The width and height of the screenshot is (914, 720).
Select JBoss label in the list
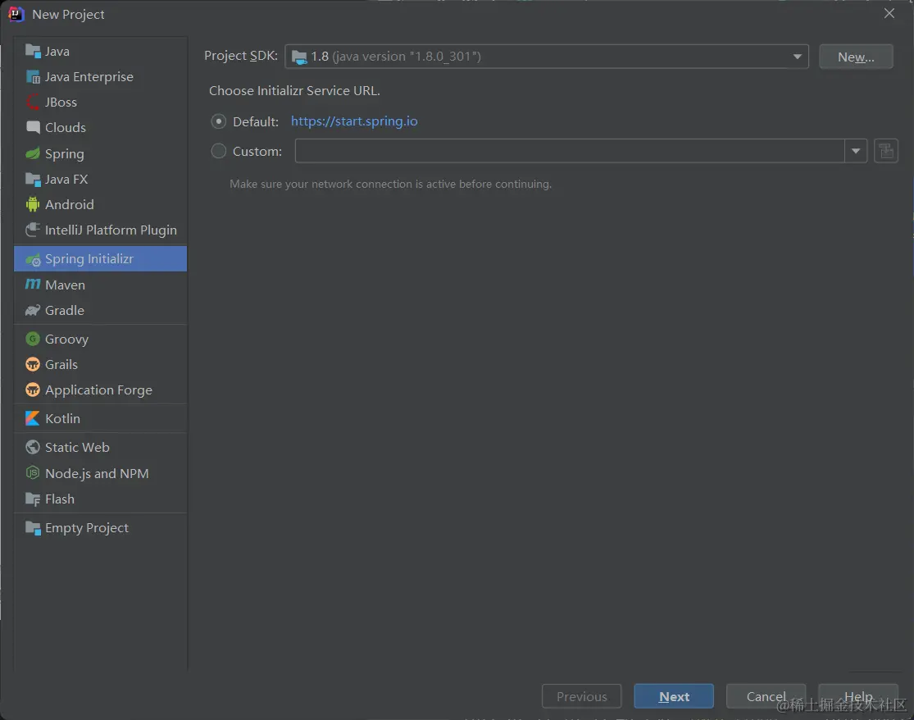(x=61, y=102)
